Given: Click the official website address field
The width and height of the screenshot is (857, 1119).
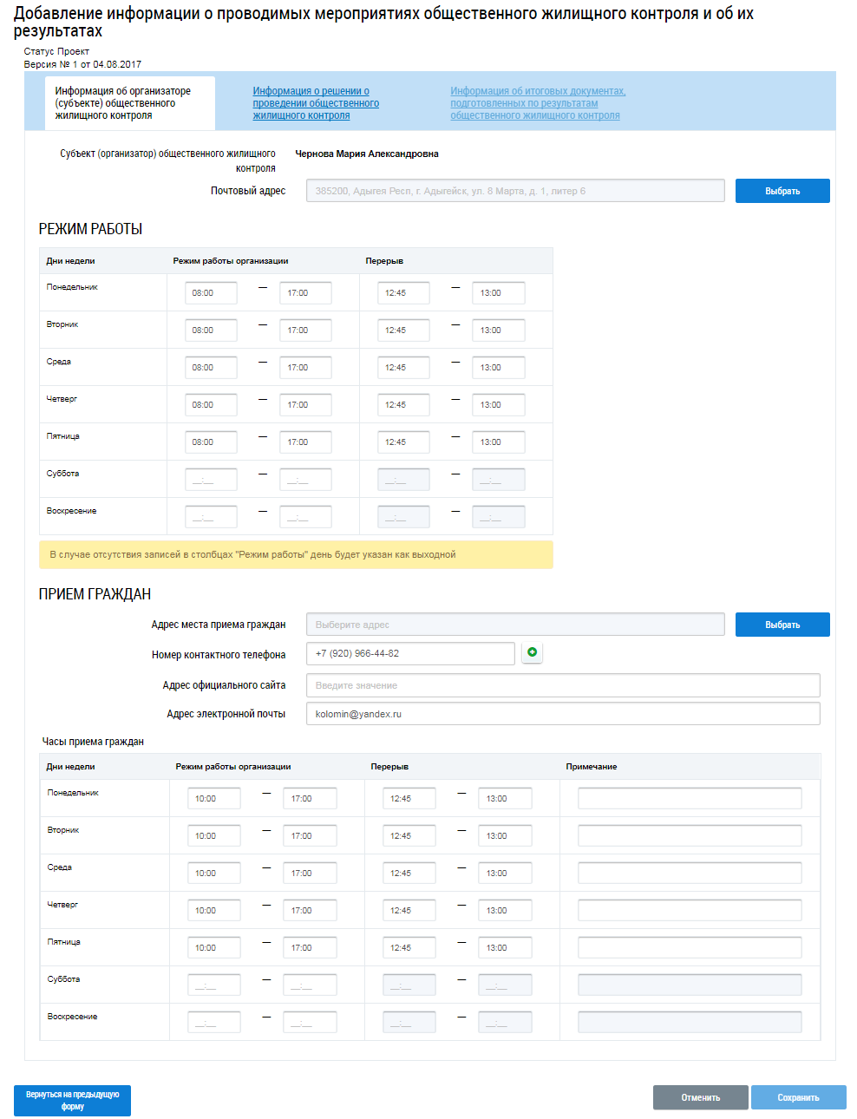Looking at the screenshot, I should click(x=562, y=685).
